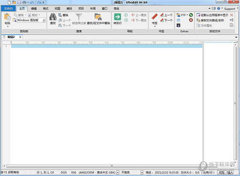Toggle the read/write (可写) status button

tap(222, 173)
